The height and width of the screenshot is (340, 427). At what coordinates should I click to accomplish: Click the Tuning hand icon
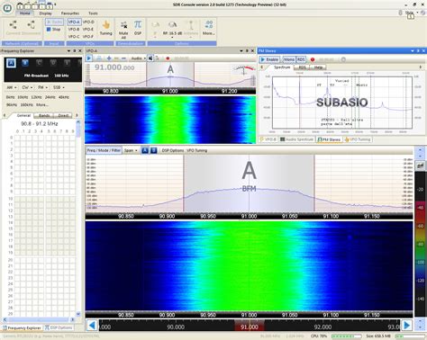click(105, 25)
